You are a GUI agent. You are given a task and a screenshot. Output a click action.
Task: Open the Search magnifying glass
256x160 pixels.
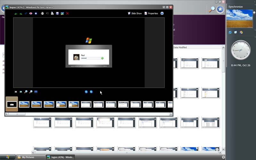coord(212,9)
